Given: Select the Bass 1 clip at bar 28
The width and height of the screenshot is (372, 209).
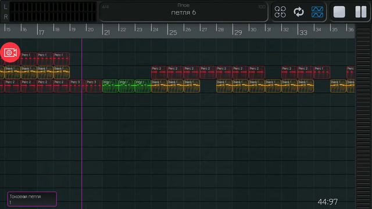Looking at the screenshot, I should point(224,86).
